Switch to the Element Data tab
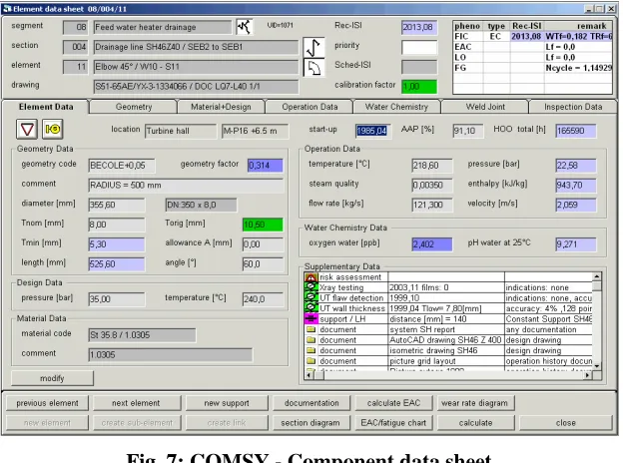The height and width of the screenshot is (463, 623). (46, 107)
